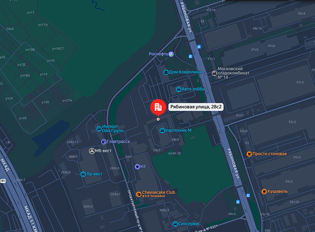Open the Кушавель cafe marker
This screenshot has width=315, height=232.
(x=264, y=191)
